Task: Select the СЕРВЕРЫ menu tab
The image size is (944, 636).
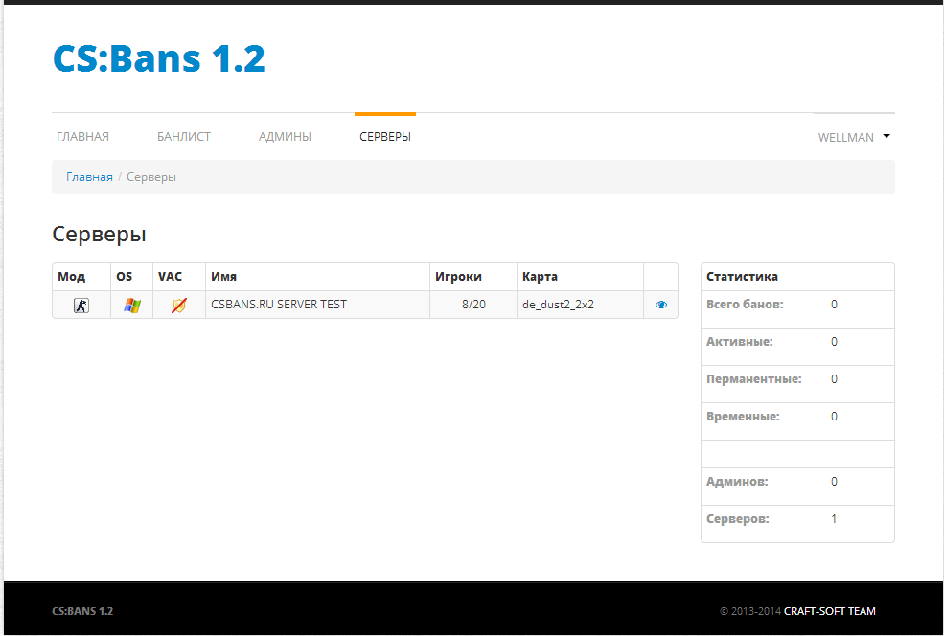Action: (x=385, y=137)
